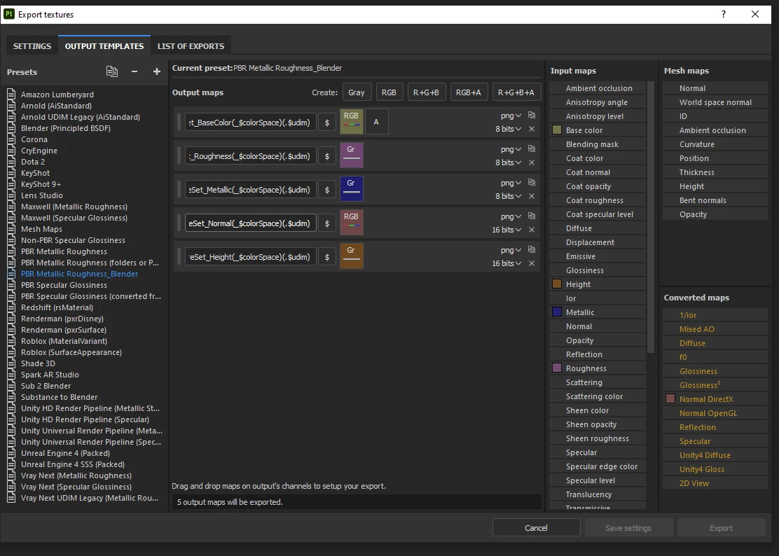Click the Cancel button
Image resolution: width=779 pixels, height=556 pixels.
(536, 528)
